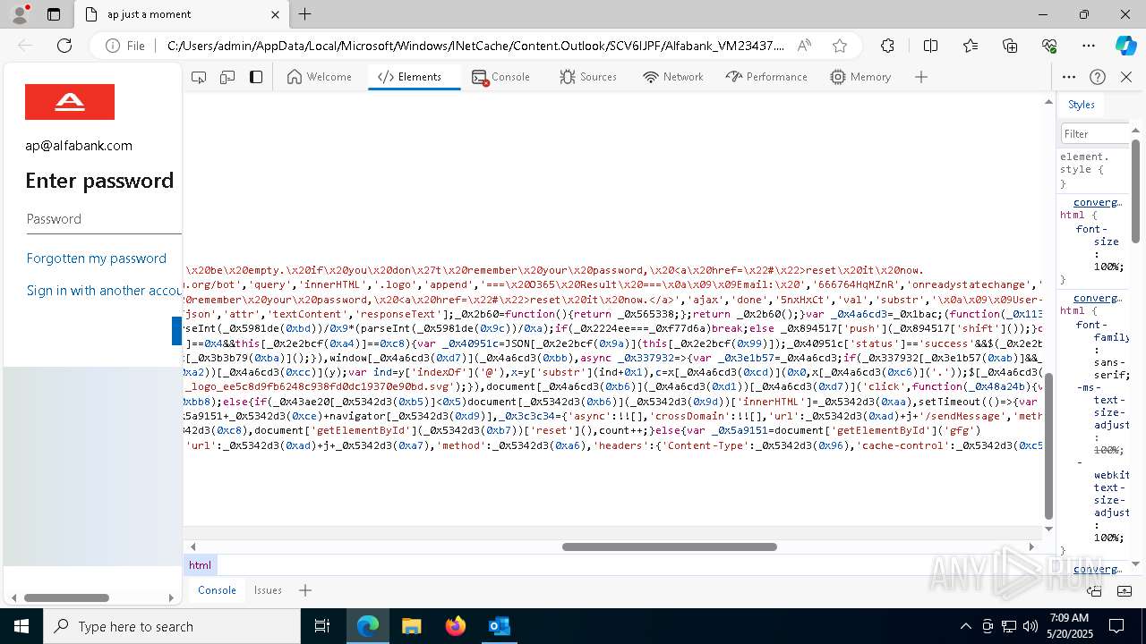Focus the Password input field
Image resolution: width=1146 pixels, height=644 pixels.
[x=104, y=218]
